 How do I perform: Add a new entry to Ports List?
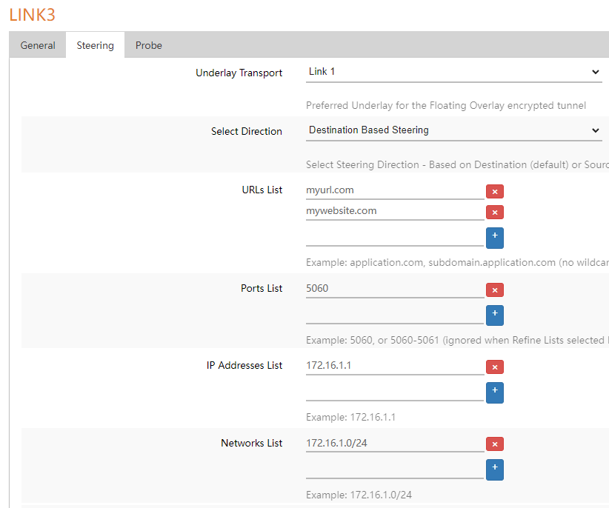pyautogui.click(x=494, y=315)
